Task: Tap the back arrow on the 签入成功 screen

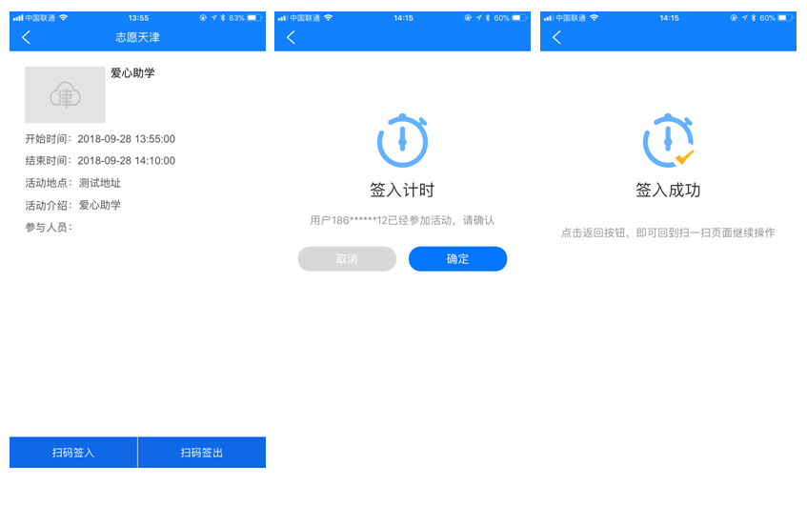Action: [x=556, y=37]
